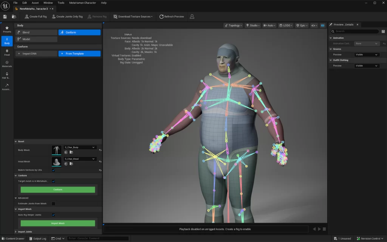The height and width of the screenshot is (242, 387).
Task: Open the Topology viewport dropdown
Action: coord(234,26)
